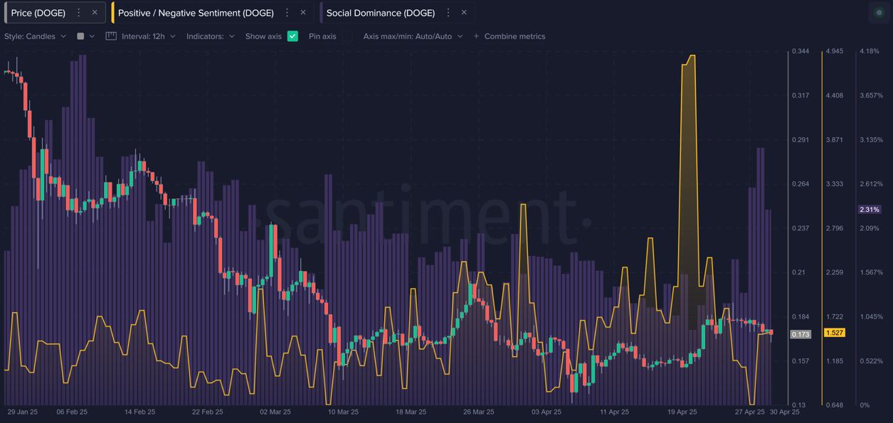
Task: Remove the Social Dominance metric with its X
Action: [x=463, y=12]
